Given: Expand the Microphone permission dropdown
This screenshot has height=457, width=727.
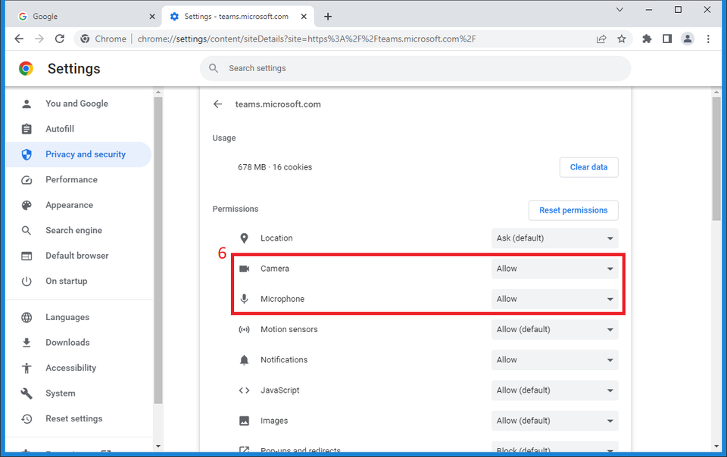Looking at the screenshot, I should point(554,299).
